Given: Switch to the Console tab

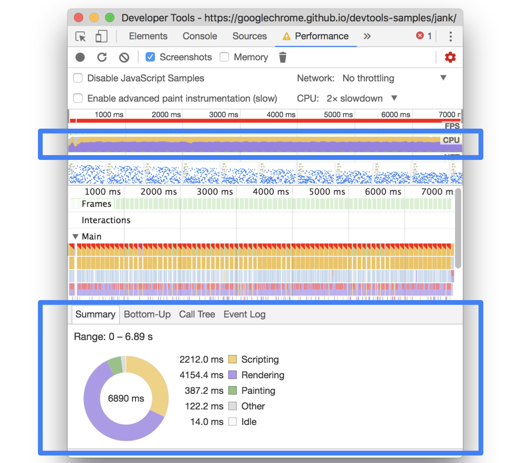Looking at the screenshot, I should tap(200, 36).
